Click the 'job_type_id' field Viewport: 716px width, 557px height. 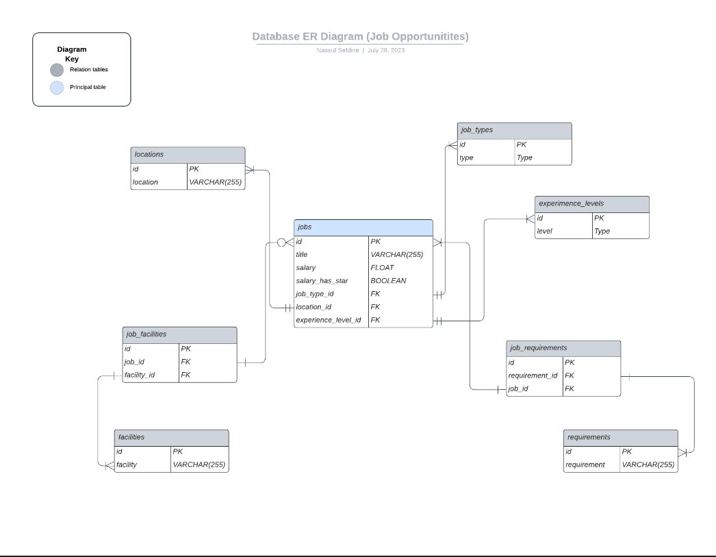(x=315, y=294)
